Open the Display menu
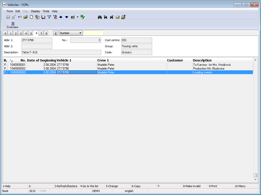Viewport: 261px width, 195px height. (x=35, y=11)
